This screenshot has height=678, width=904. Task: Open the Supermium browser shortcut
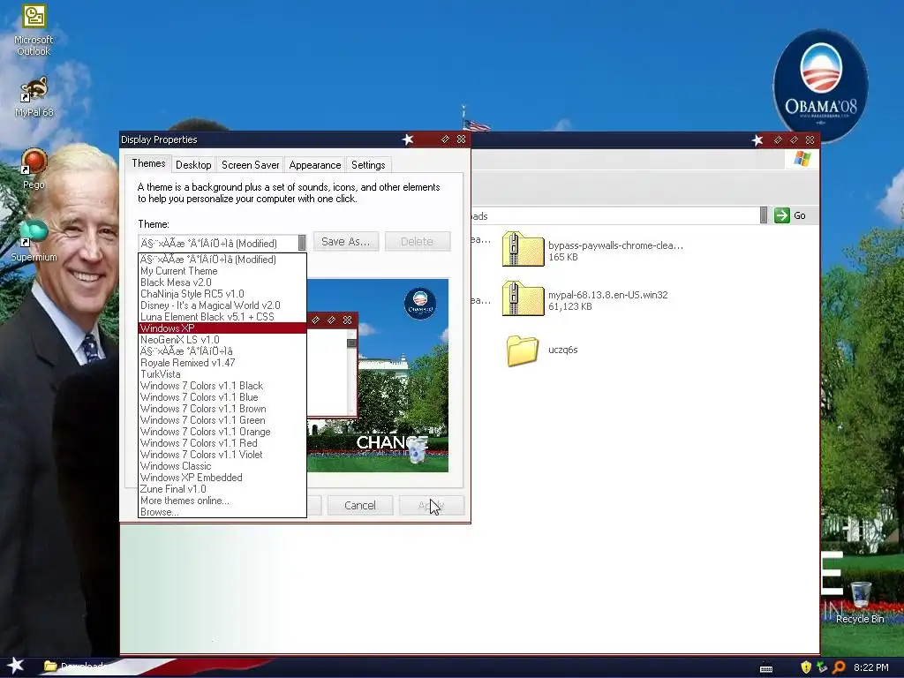34,240
